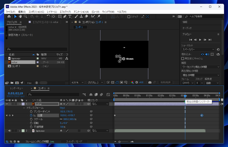The image size is (228, 147).
Task: Open the コンポジション(C) menu
Action: (36, 12)
